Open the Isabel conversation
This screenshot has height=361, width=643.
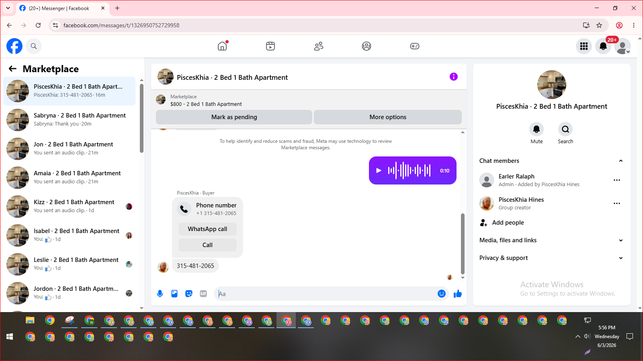click(x=70, y=235)
